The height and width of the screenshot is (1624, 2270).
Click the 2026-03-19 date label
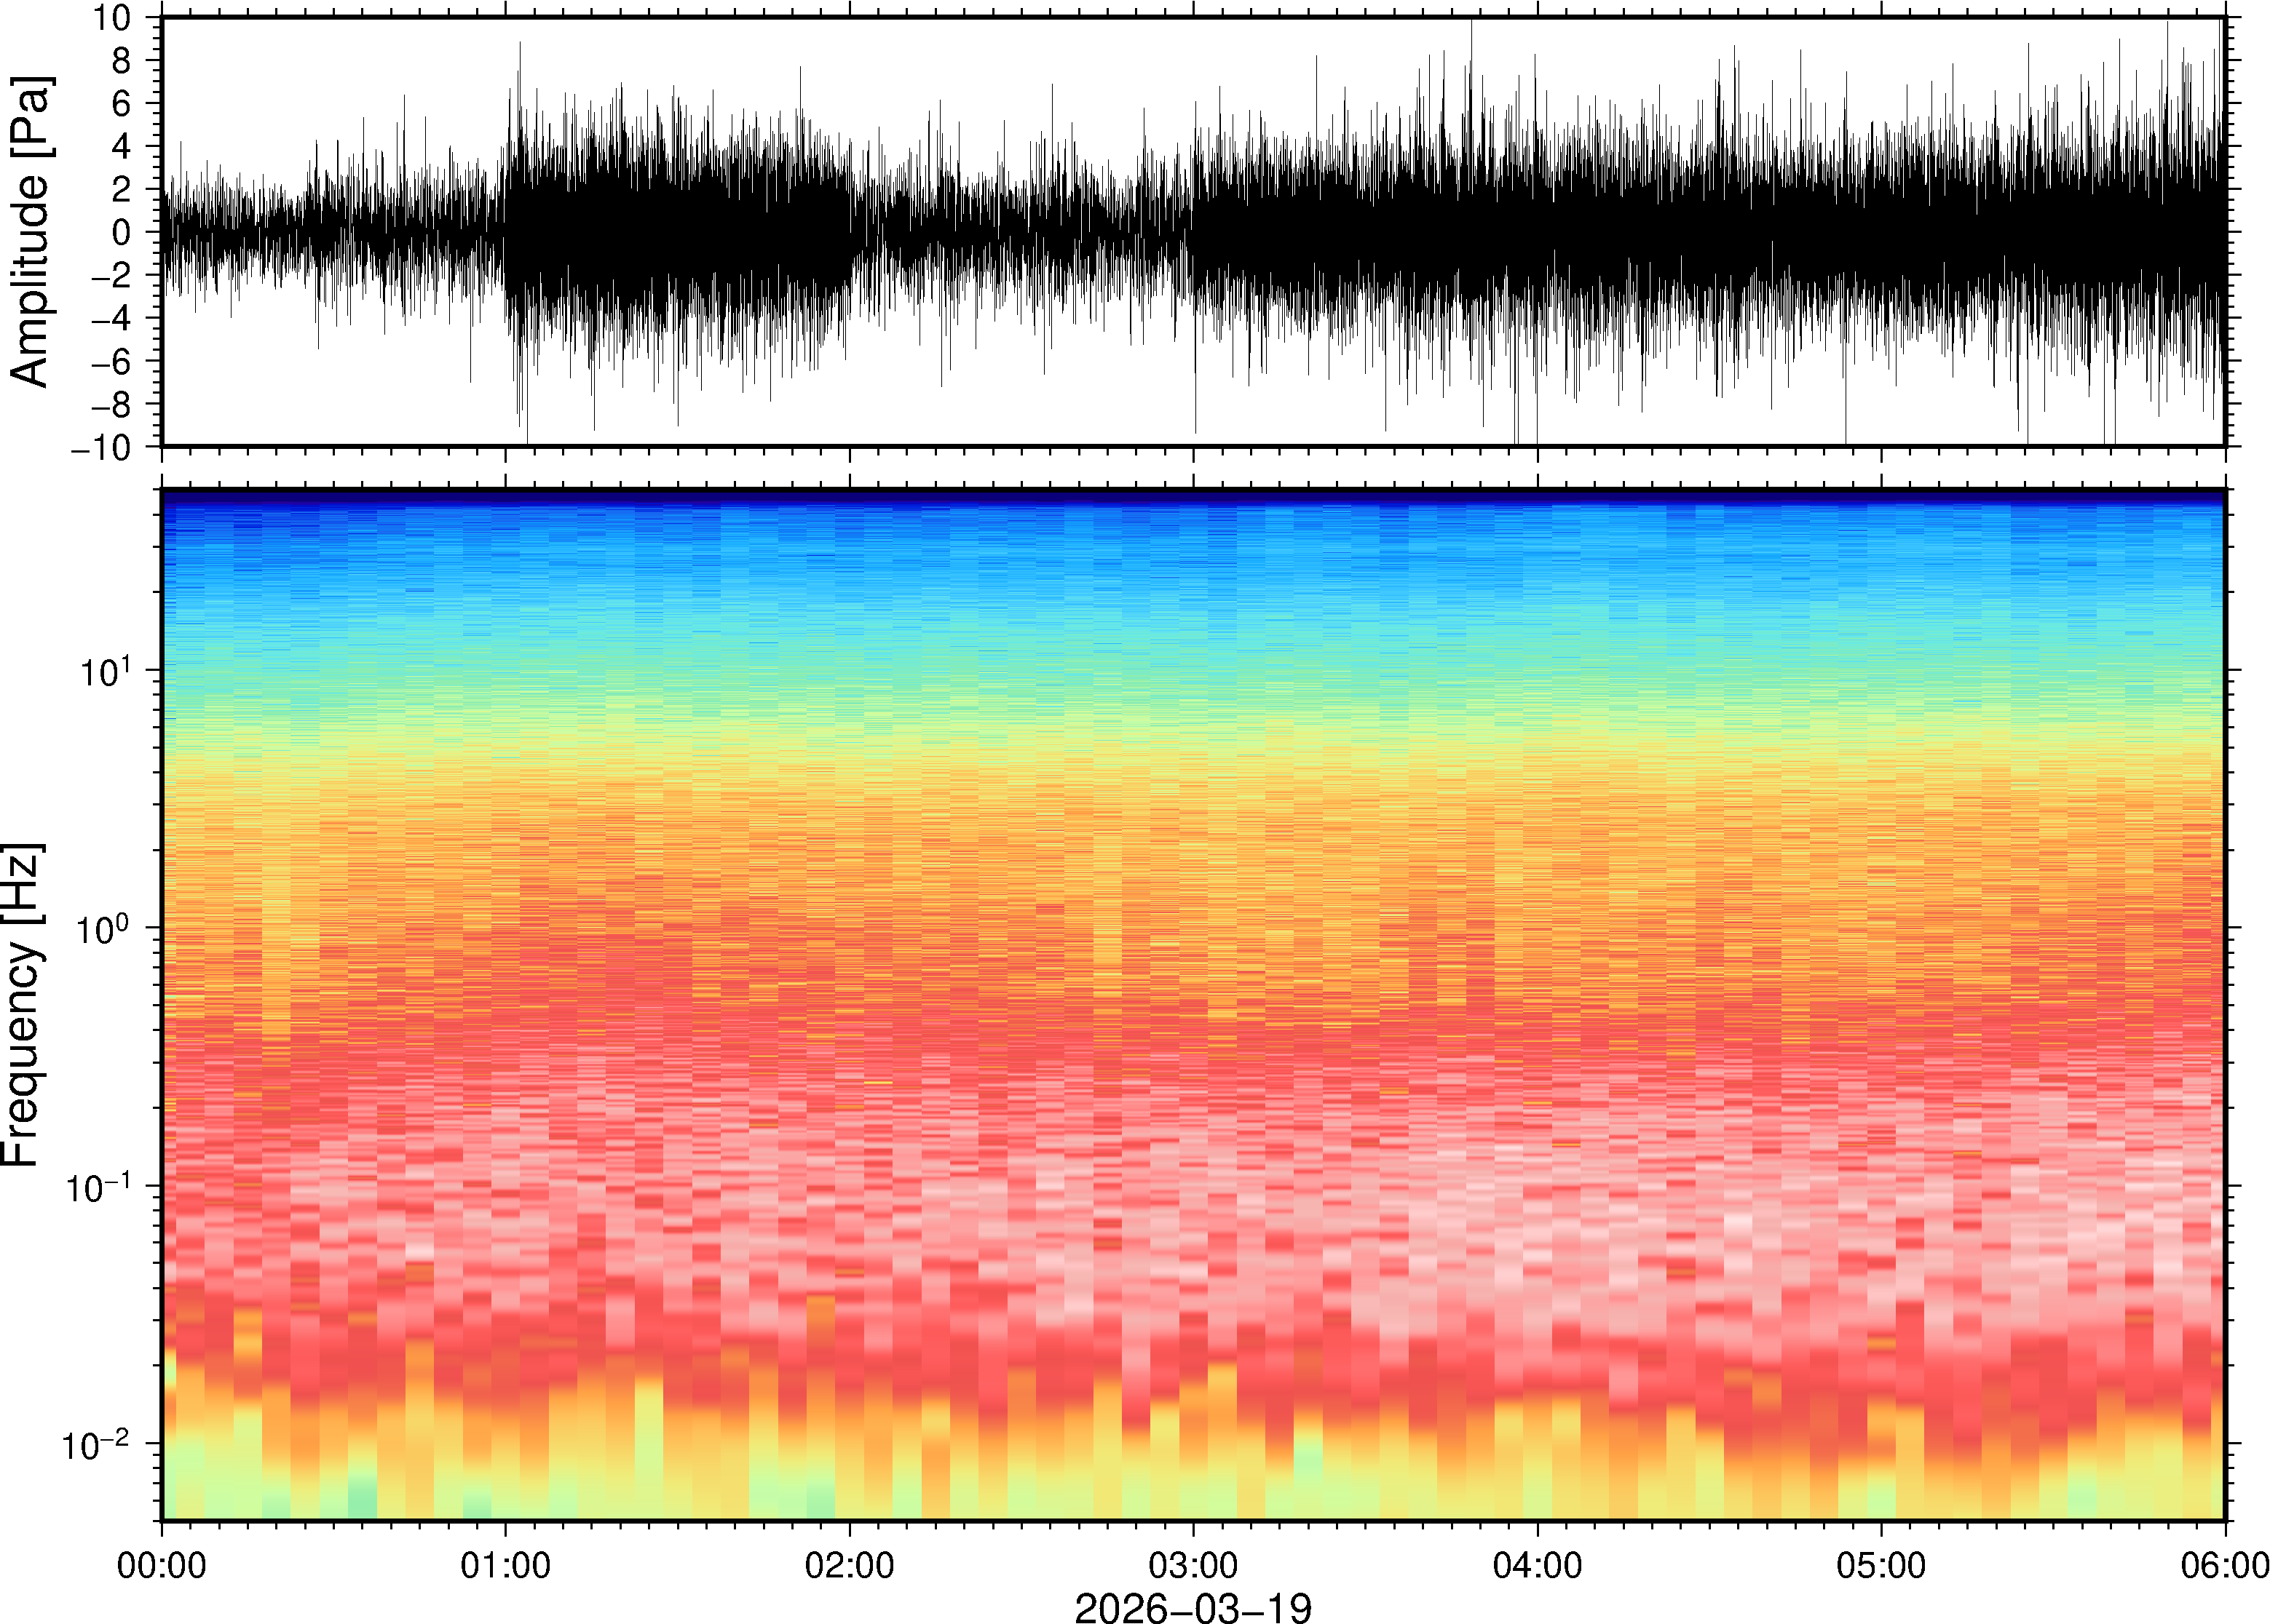point(1193,1607)
